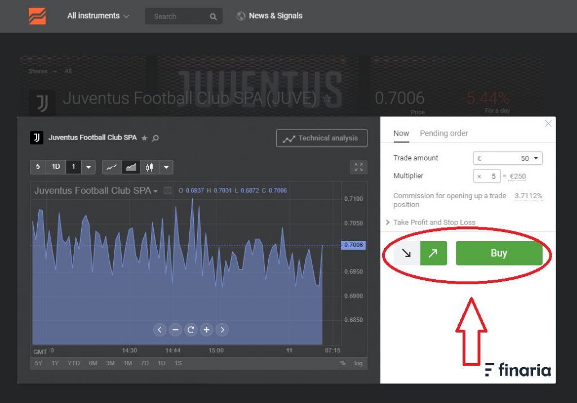Click the search magnifier icon in top bar
The image size is (577, 403).
click(213, 16)
